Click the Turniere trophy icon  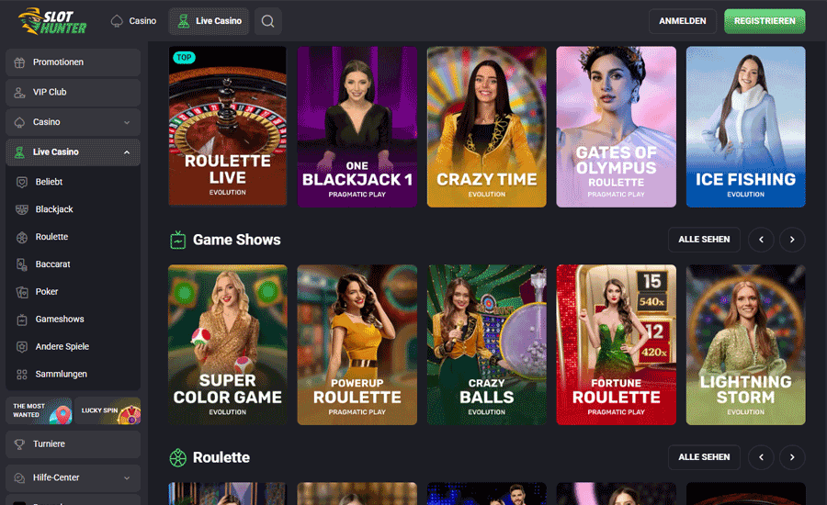click(x=19, y=443)
